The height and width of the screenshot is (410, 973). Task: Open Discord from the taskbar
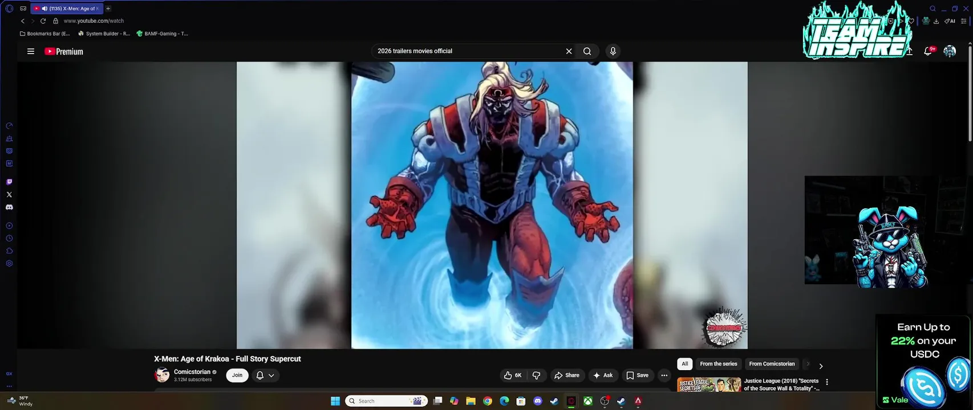click(x=537, y=401)
